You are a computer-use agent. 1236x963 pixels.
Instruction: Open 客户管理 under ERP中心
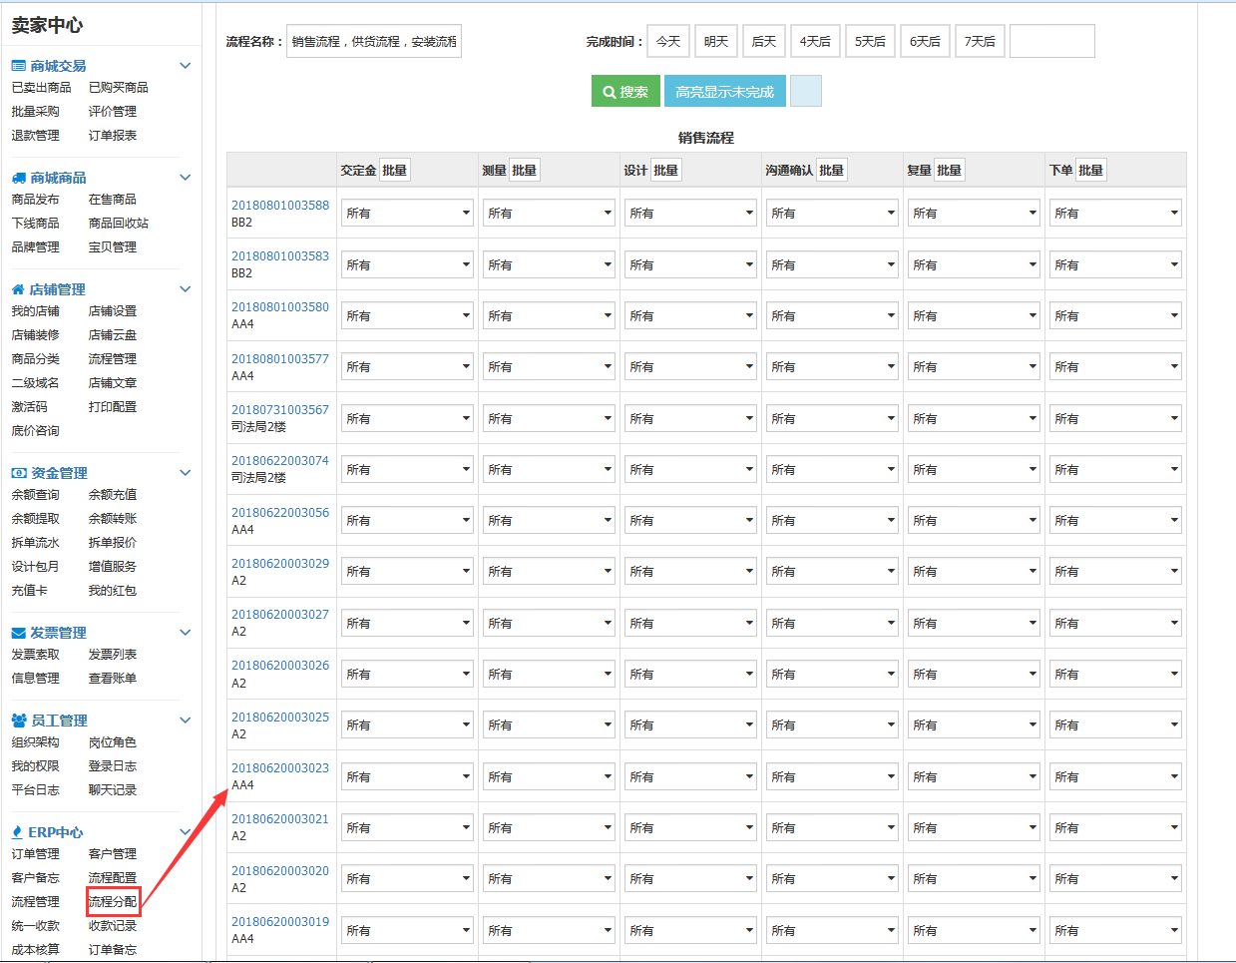(113, 854)
